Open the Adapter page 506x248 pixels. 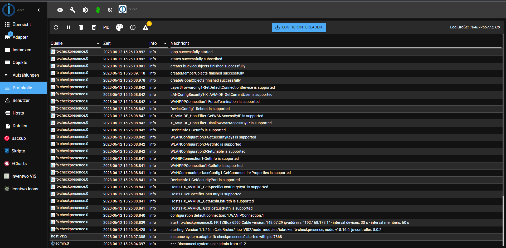[x=24, y=37]
